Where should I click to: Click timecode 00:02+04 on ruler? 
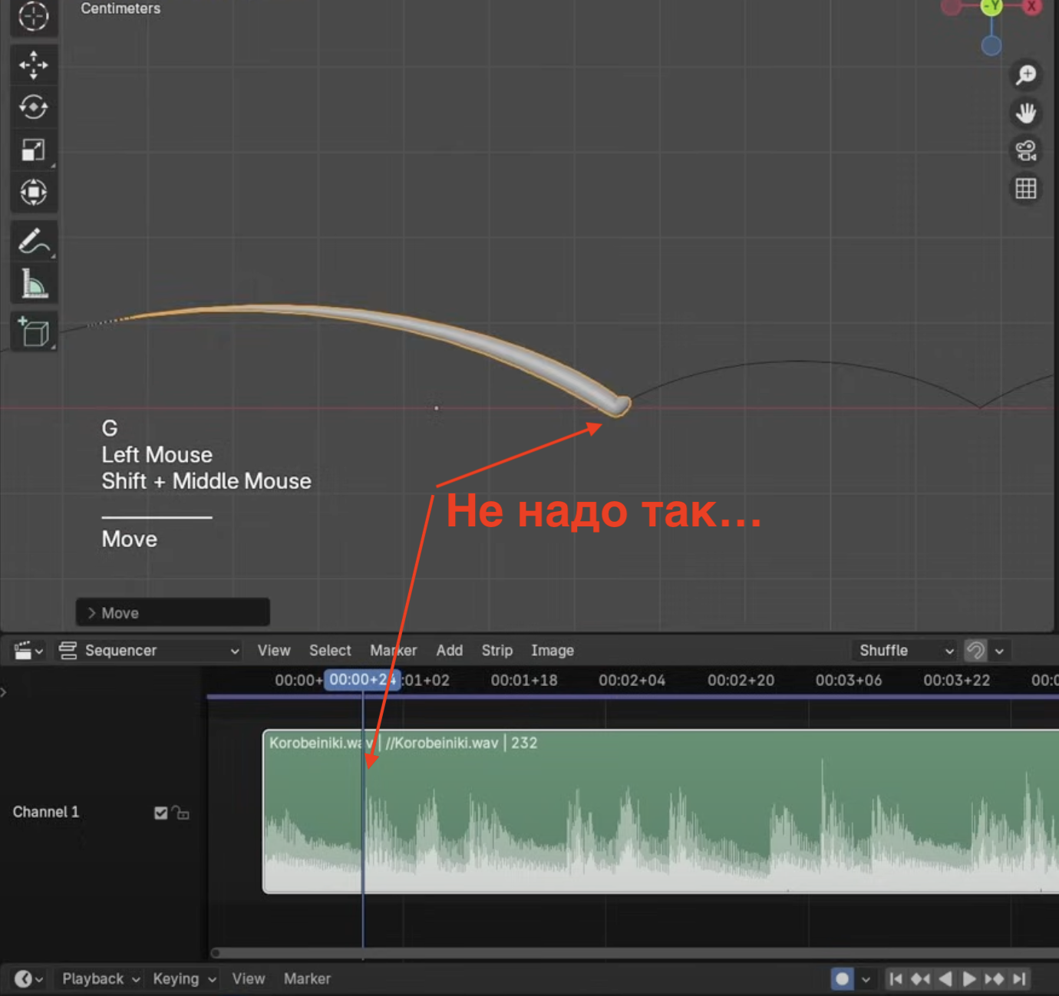point(632,681)
